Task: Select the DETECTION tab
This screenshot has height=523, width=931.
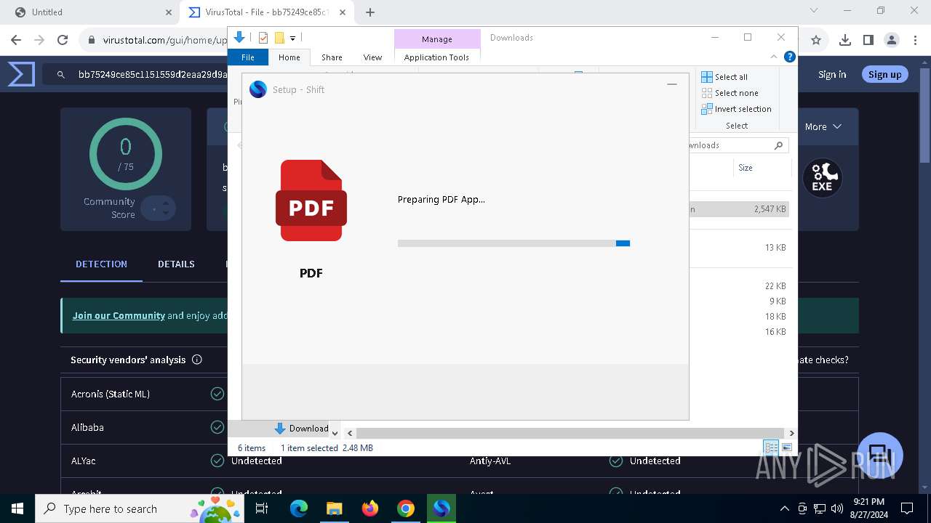Action: click(x=101, y=264)
